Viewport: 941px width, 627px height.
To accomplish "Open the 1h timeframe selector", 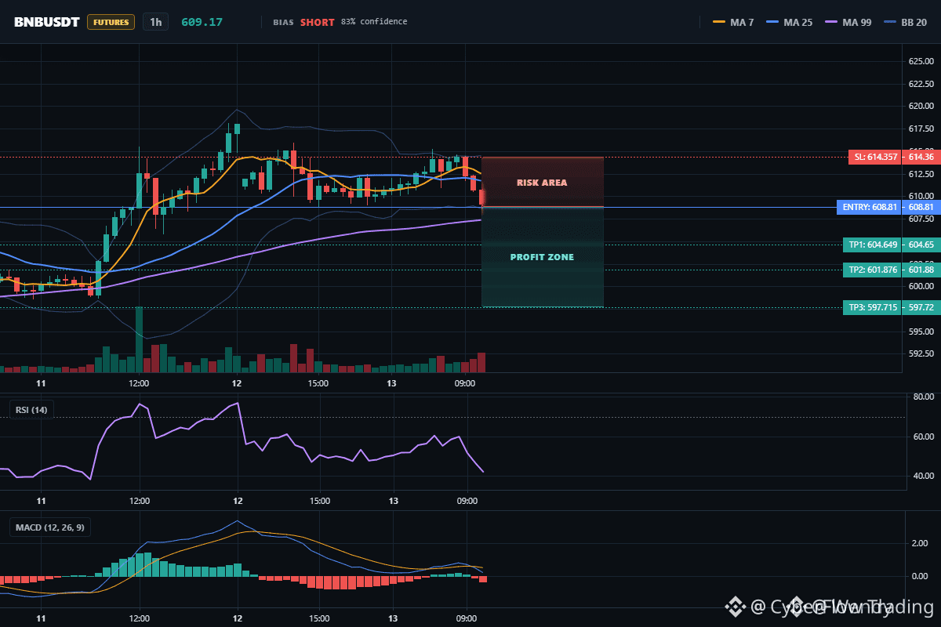I will pos(155,22).
